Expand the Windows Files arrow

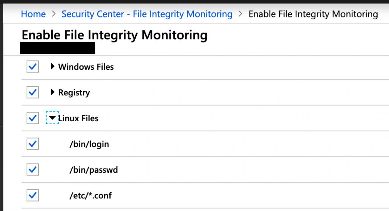click(52, 66)
